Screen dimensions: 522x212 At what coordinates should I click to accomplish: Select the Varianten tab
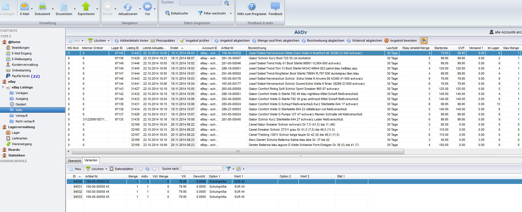click(x=91, y=160)
